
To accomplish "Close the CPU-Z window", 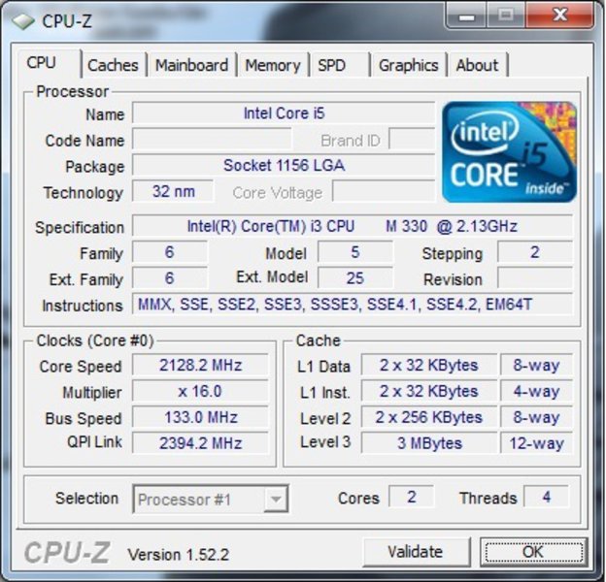I will click(559, 16).
